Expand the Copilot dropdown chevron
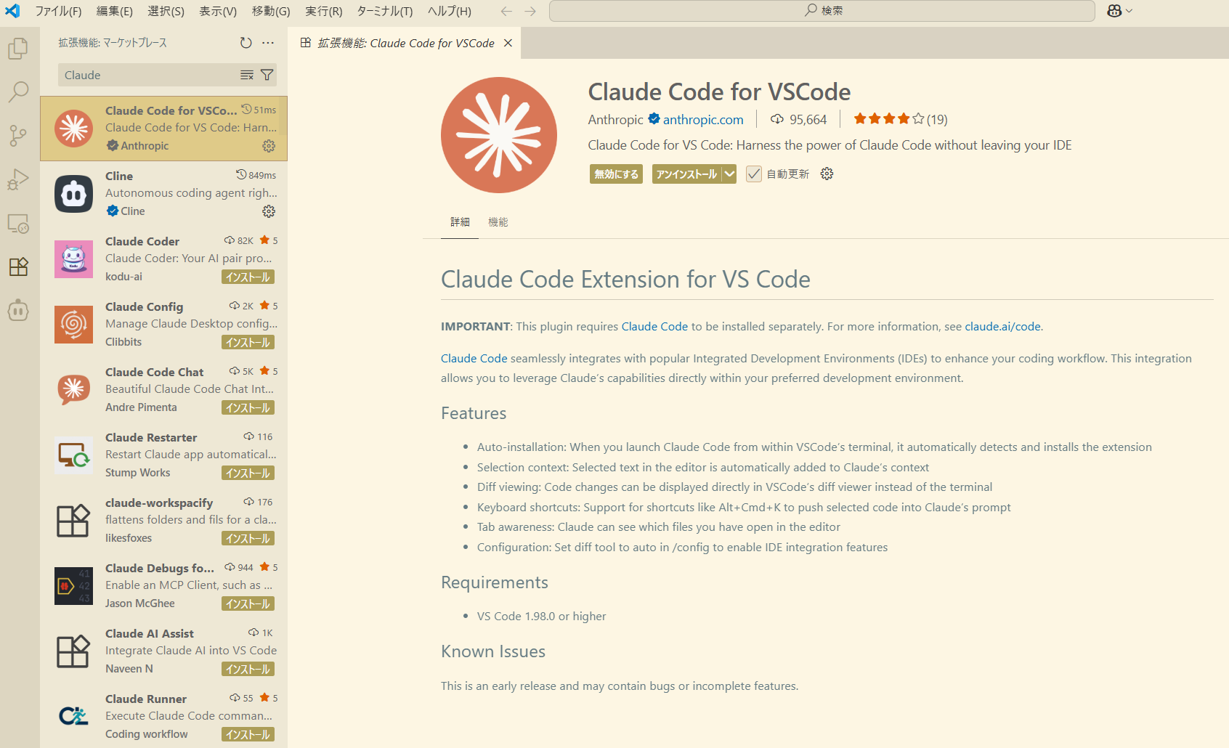Viewport: 1229px width, 748px height. tap(1129, 11)
